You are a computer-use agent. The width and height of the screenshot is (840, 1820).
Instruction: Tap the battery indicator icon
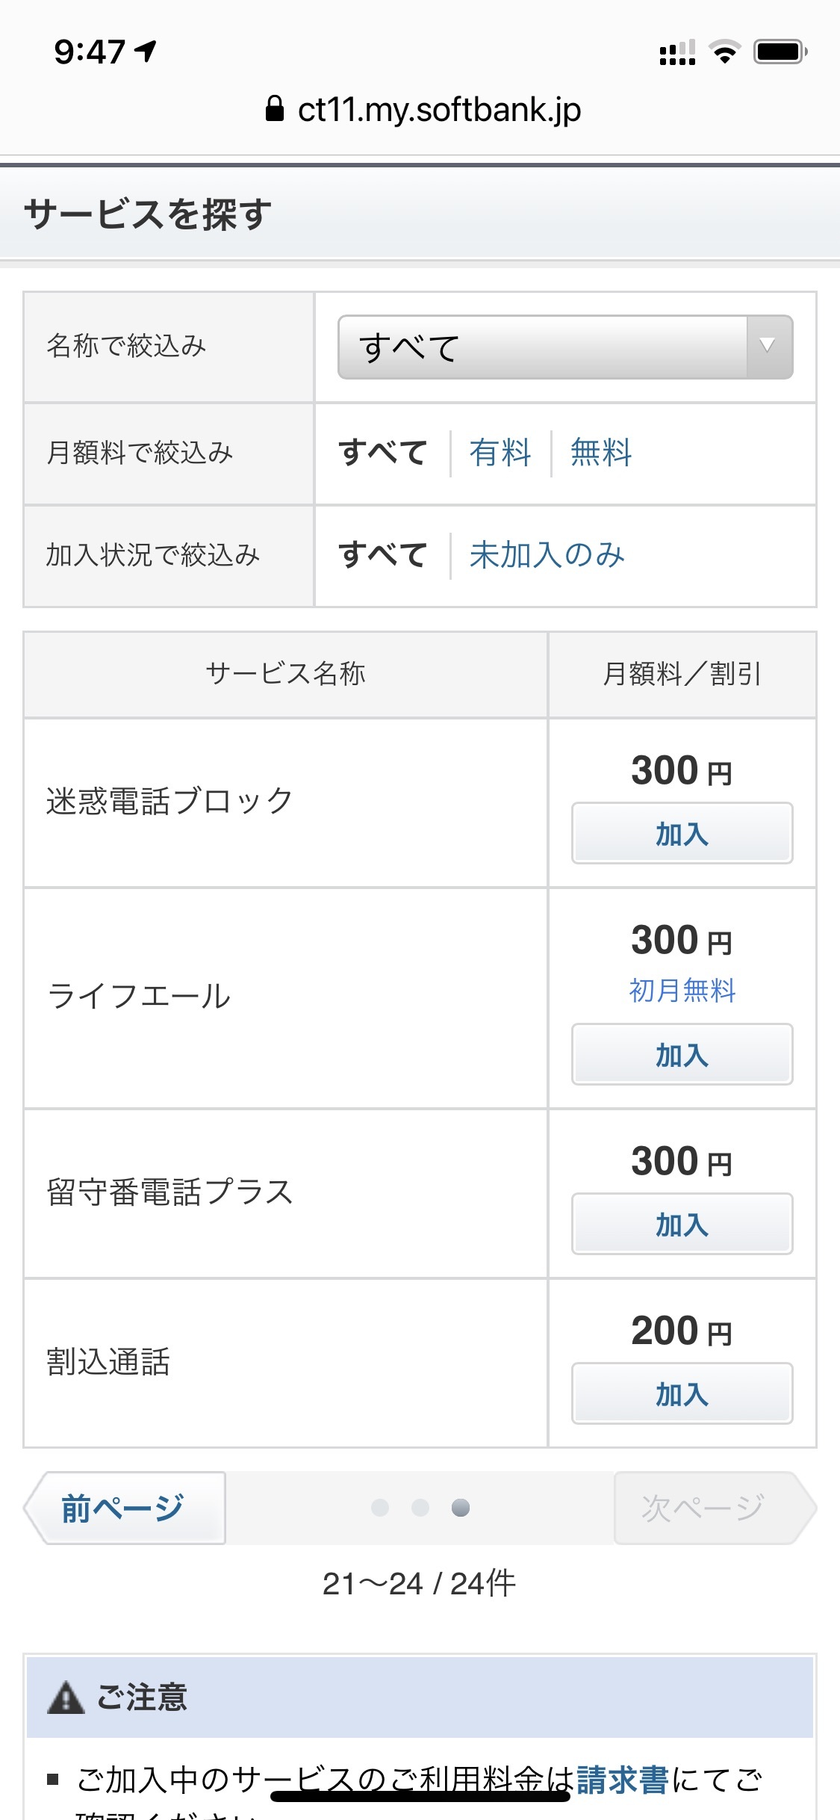(780, 52)
